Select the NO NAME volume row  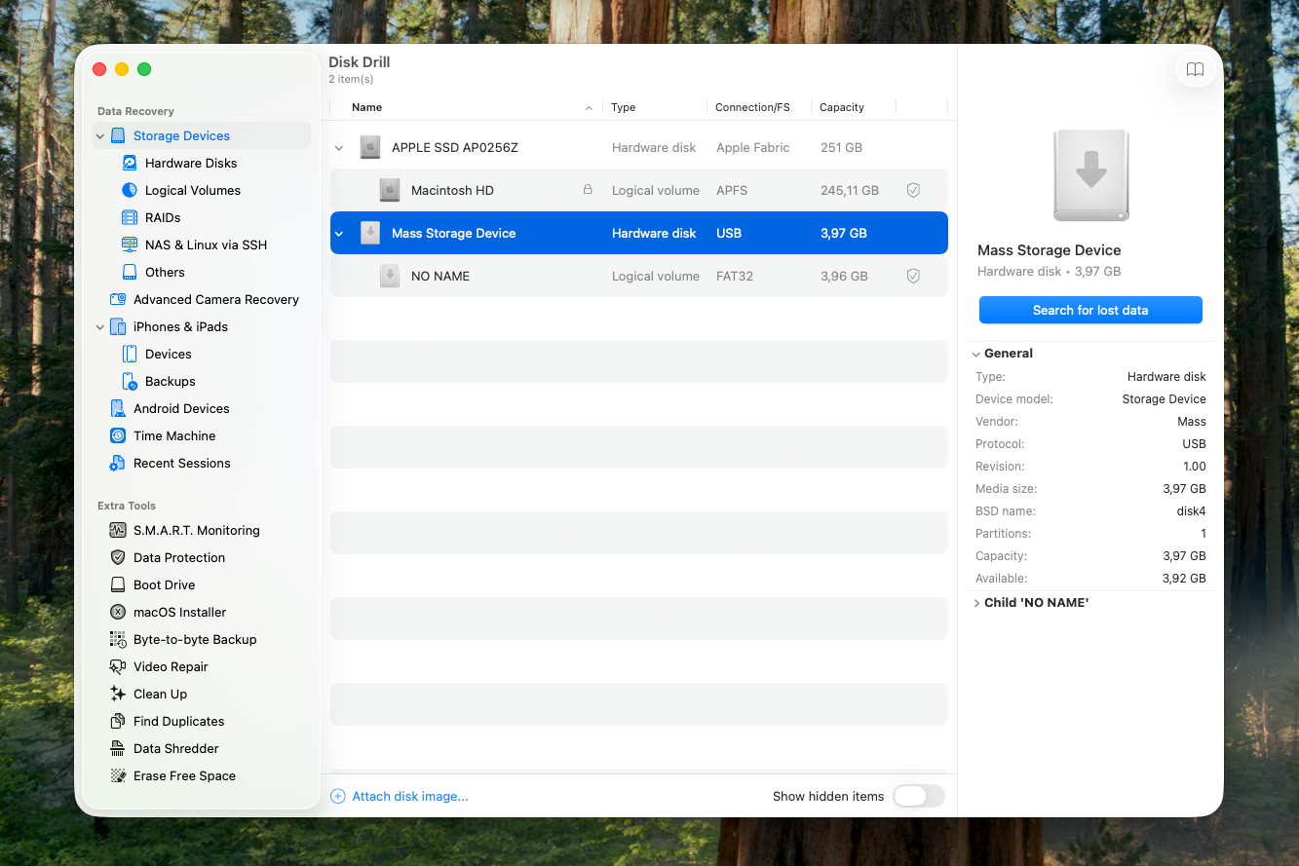(x=639, y=276)
